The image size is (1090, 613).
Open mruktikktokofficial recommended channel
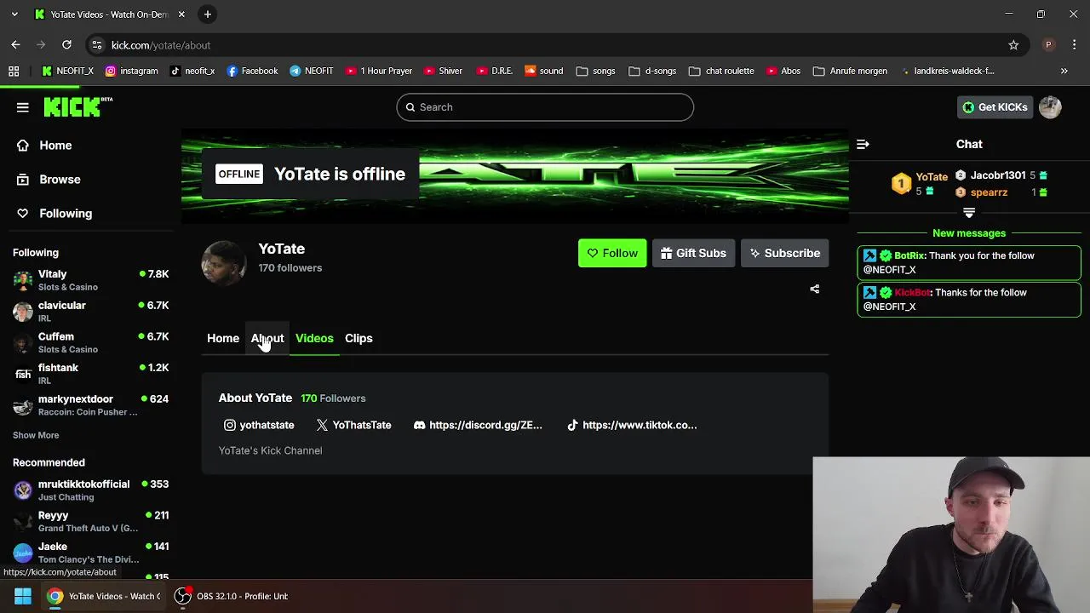90,490
